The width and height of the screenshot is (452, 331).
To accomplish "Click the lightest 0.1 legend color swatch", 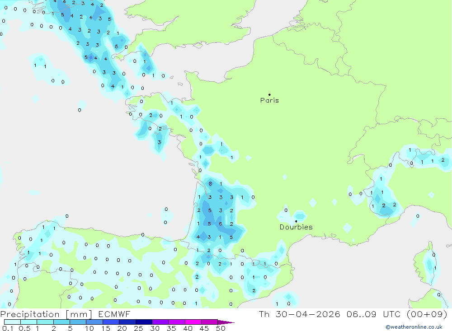I will [12, 322].
